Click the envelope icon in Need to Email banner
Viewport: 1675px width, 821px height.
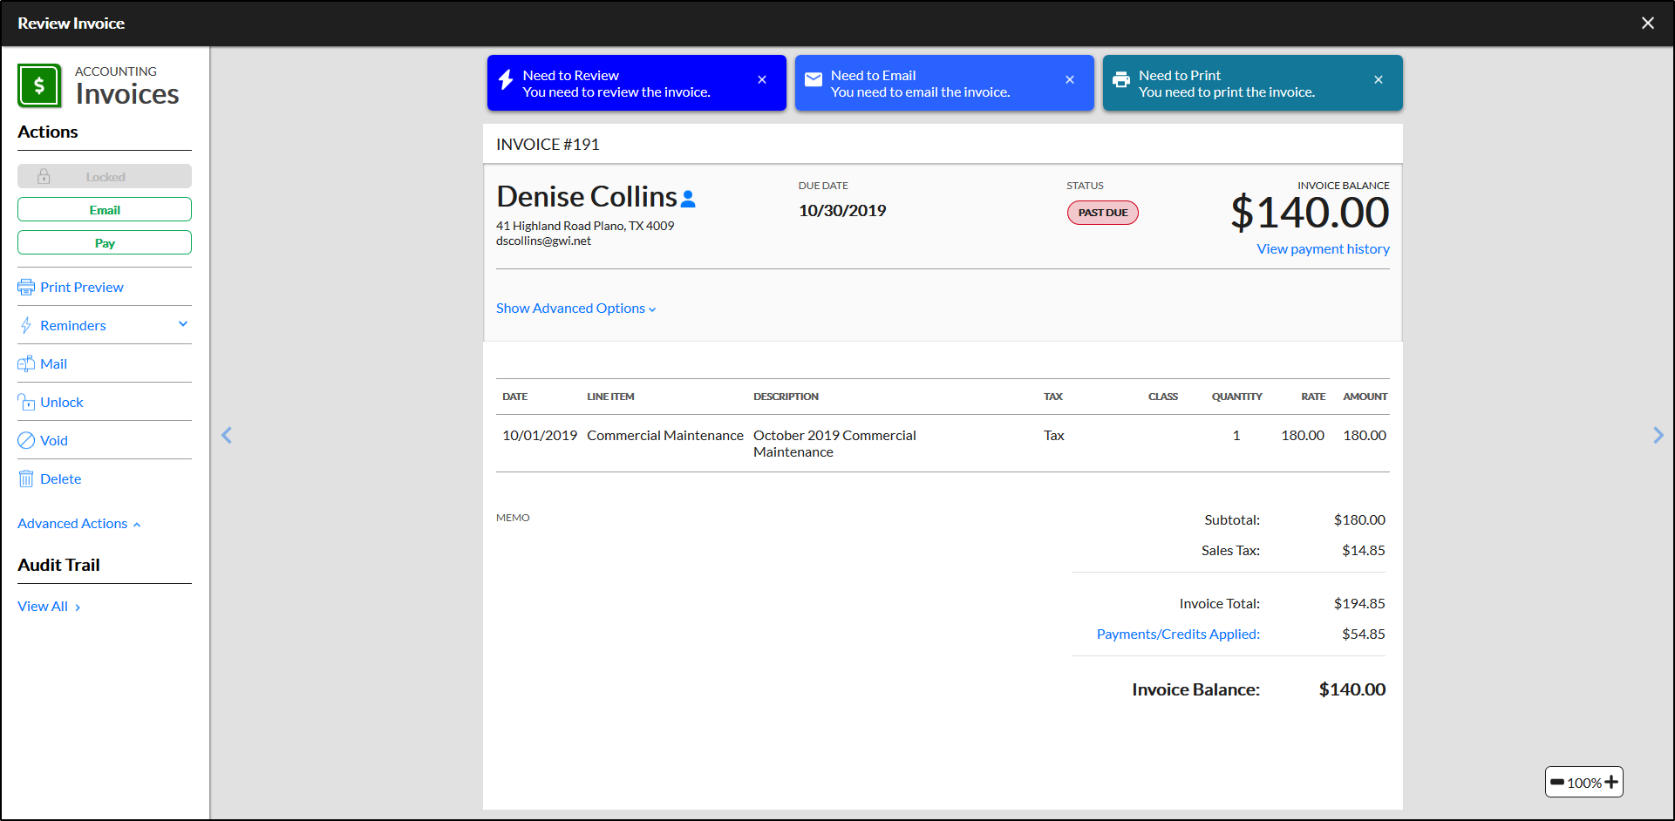pyautogui.click(x=813, y=78)
